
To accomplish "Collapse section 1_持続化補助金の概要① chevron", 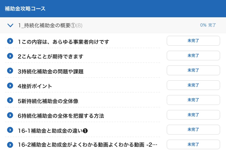I will coord(10,25).
